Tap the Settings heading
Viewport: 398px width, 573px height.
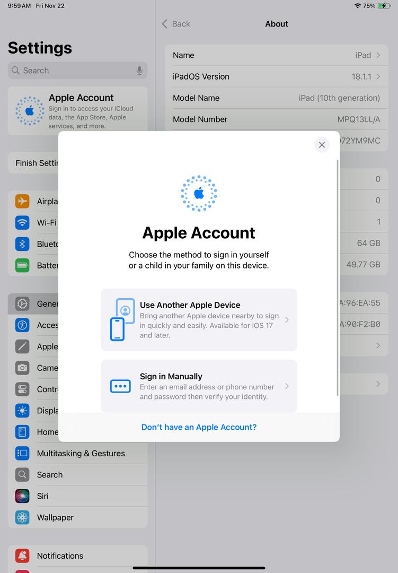pos(40,48)
